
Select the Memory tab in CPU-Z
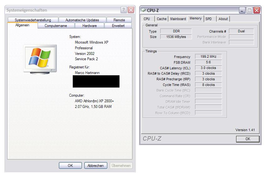[x=196, y=18]
